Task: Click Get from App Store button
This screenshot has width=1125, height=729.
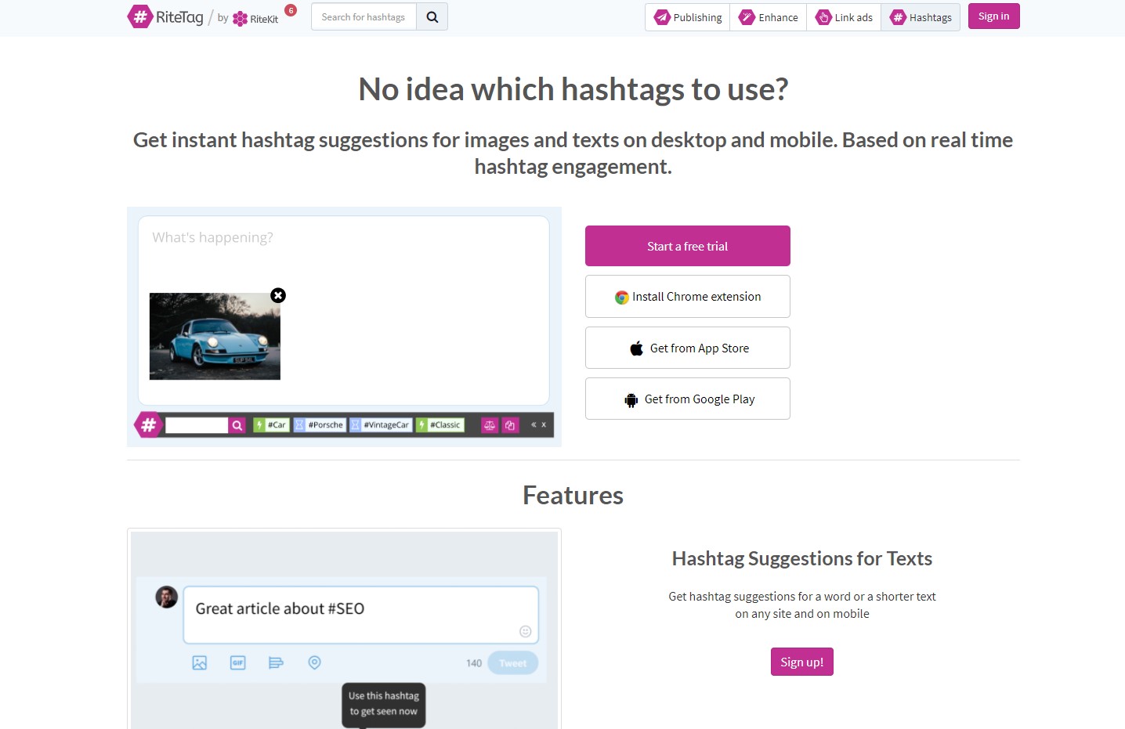Action: tap(687, 348)
